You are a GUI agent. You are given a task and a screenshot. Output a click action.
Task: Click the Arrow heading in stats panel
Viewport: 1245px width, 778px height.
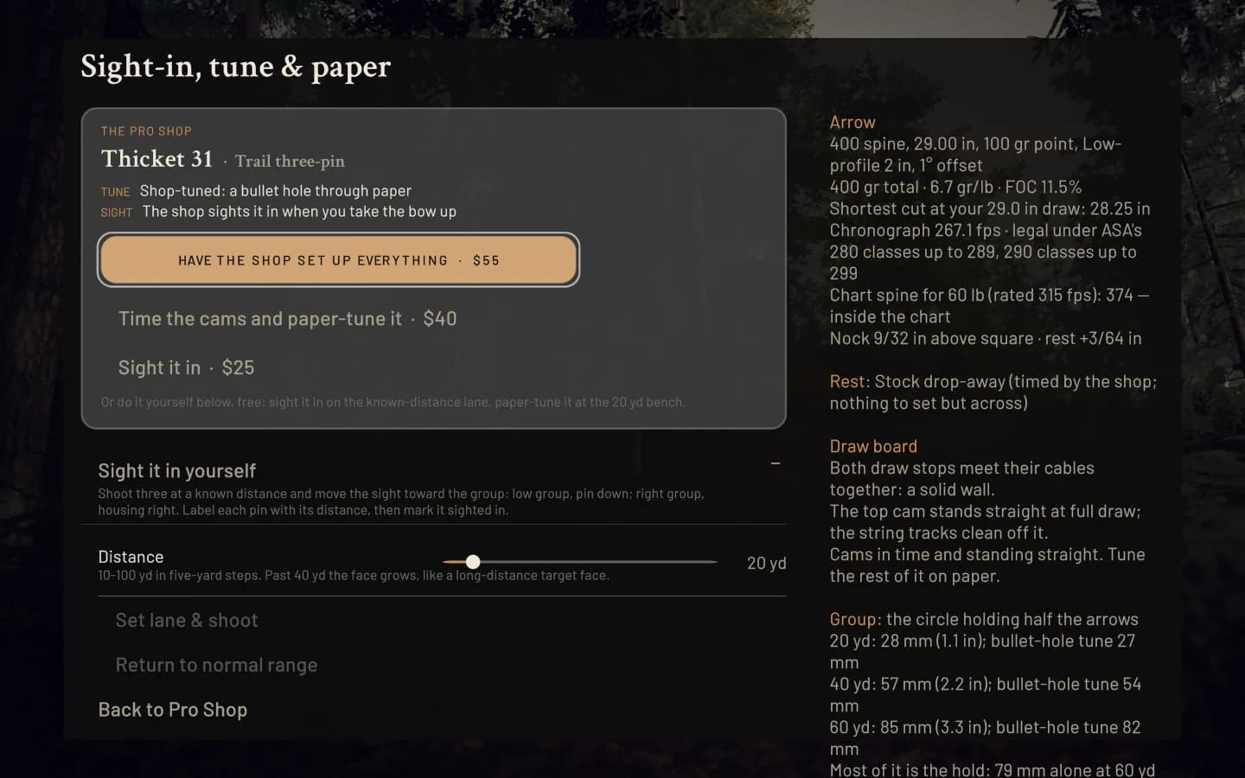[x=852, y=122]
